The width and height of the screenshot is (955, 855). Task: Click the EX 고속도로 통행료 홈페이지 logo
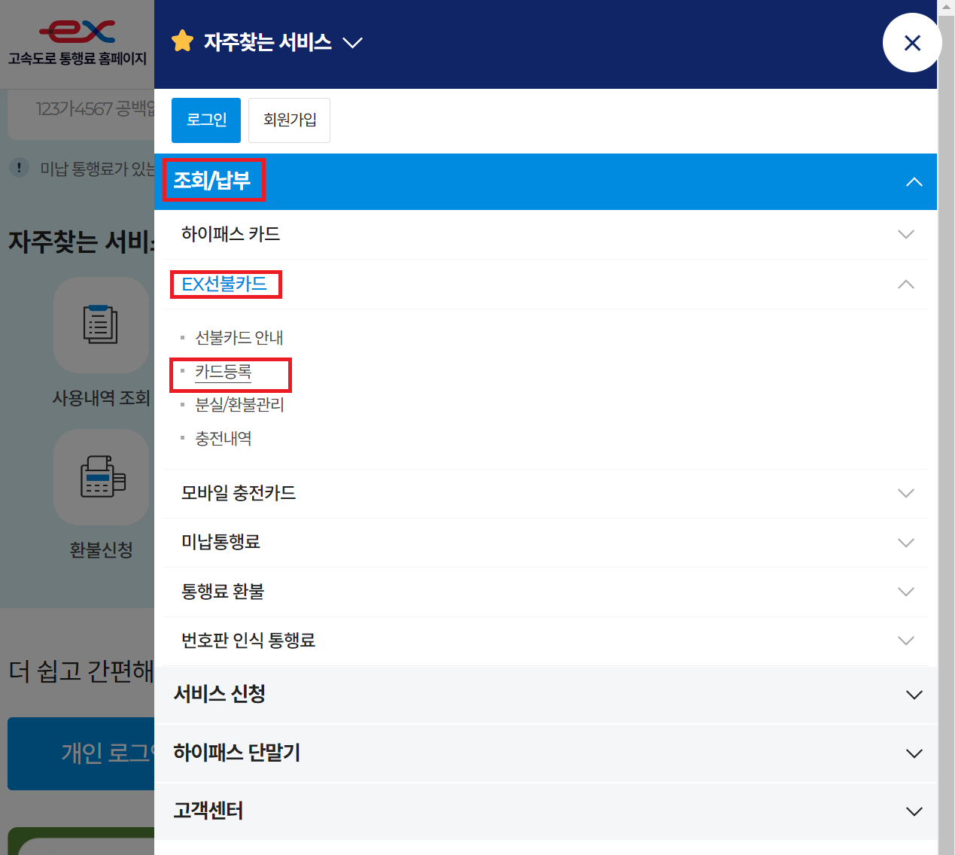coord(78,43)
